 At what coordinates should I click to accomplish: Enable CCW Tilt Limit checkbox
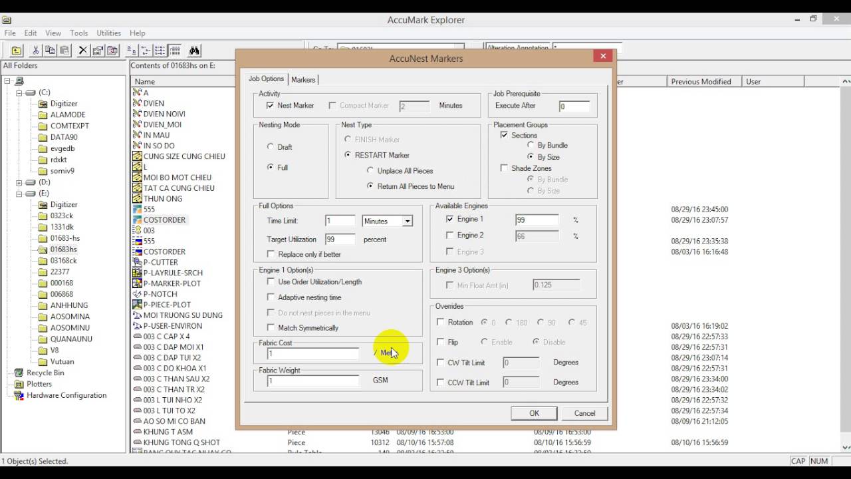click(x=440, y=383)
